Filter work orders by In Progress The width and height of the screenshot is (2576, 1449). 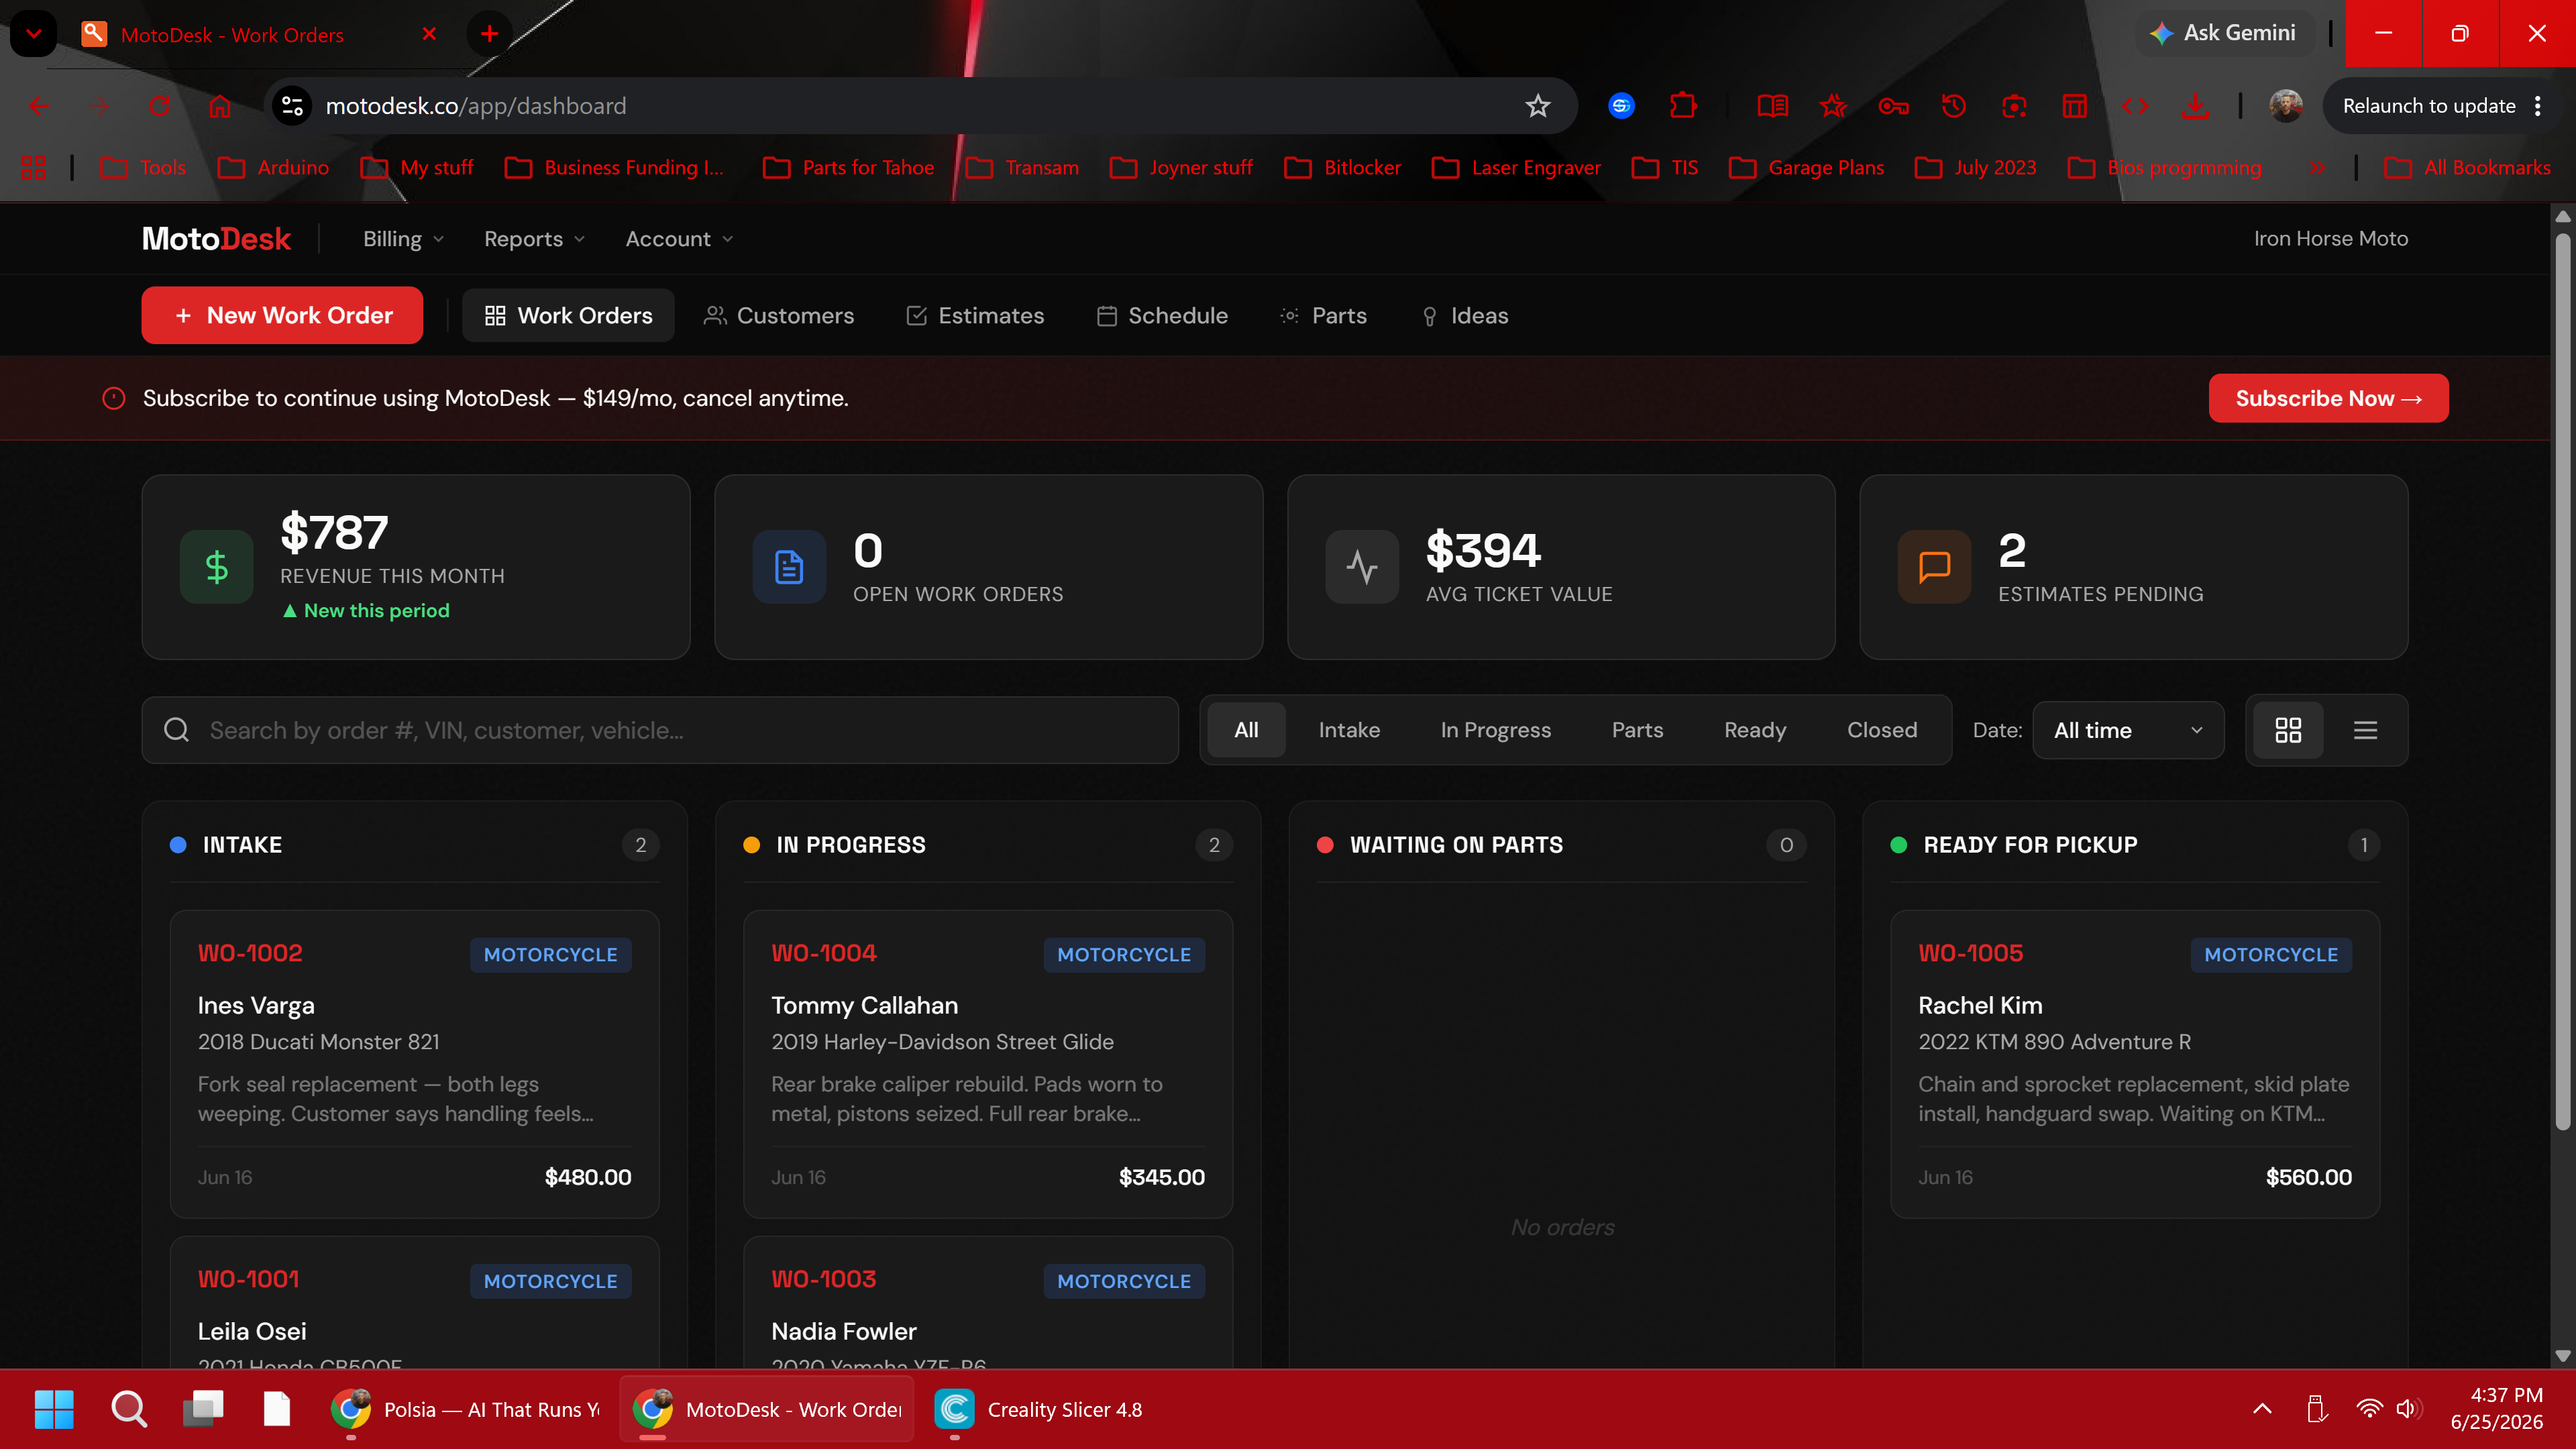pyautogui.click(x=1495, y=730)
